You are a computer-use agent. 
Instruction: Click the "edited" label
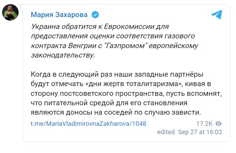pyautogui.click(x=166, y=132)
